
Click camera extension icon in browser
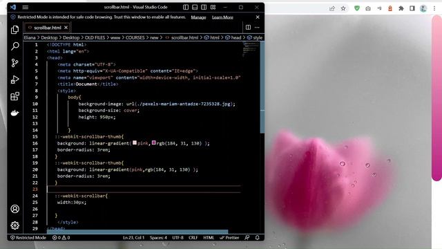point(368,8)
